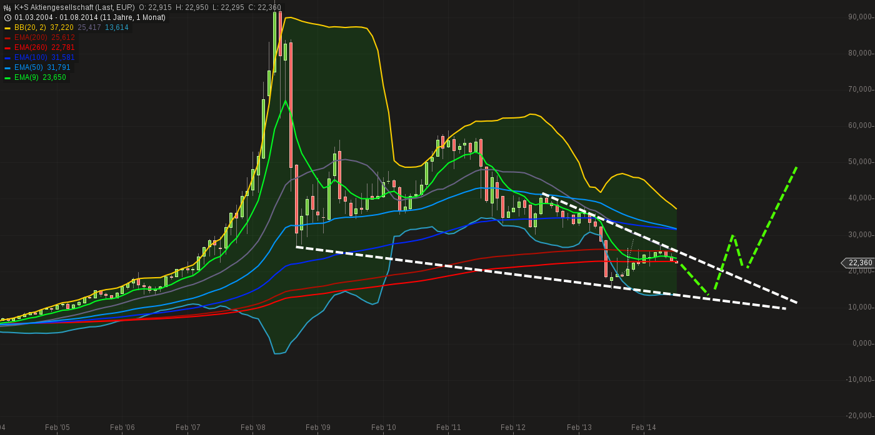Click the Feb '10 time axis label
The image size is (875, 435).
384,428
